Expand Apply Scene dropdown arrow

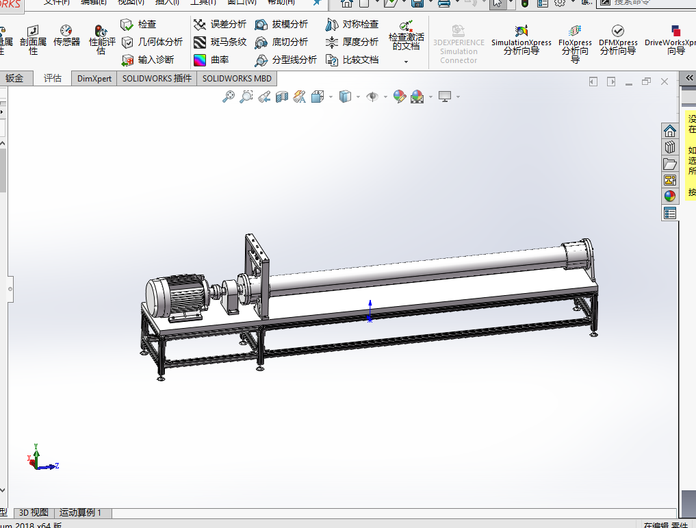(x=430, y=97)
